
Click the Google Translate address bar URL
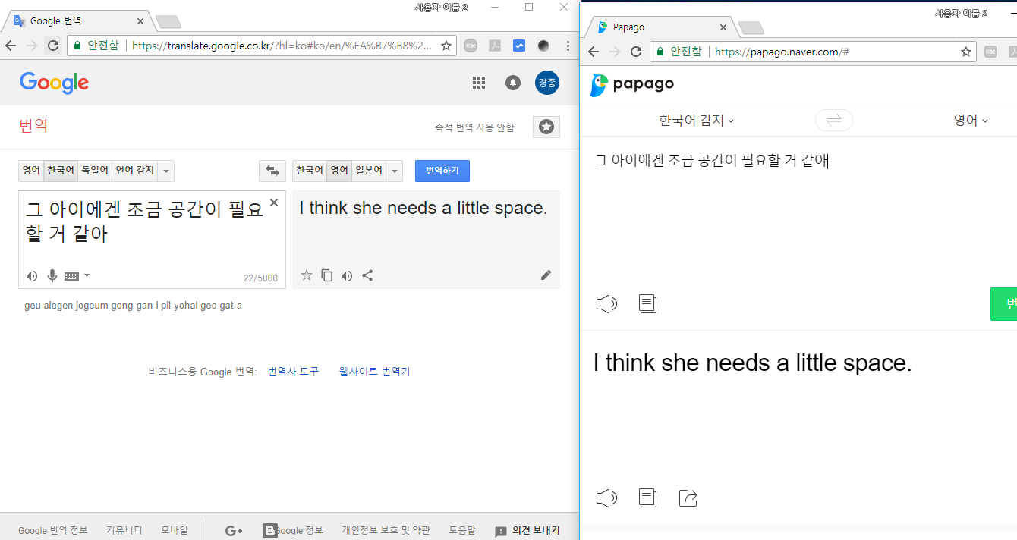[282, 46]
